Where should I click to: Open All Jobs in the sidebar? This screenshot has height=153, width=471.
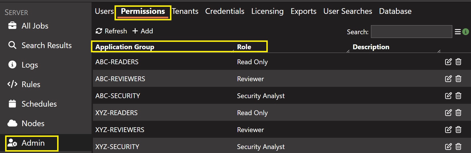click(35, 26)
